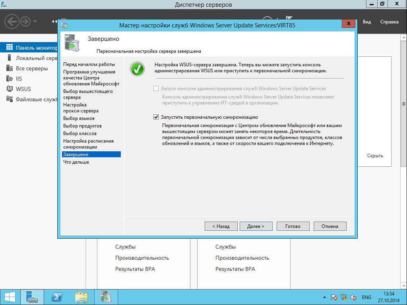The width and height of the screenshot is (407, 305).
Task: Open Производительность in the left tile
Action: [142, 258]
